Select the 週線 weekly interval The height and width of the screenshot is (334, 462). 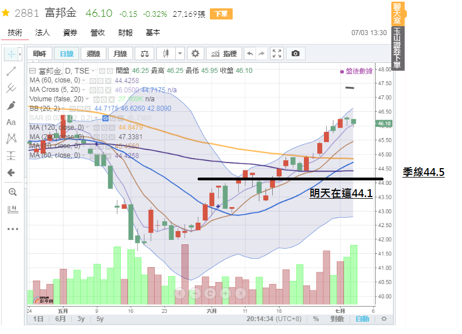pyautogui.click(x=93, y=53)
